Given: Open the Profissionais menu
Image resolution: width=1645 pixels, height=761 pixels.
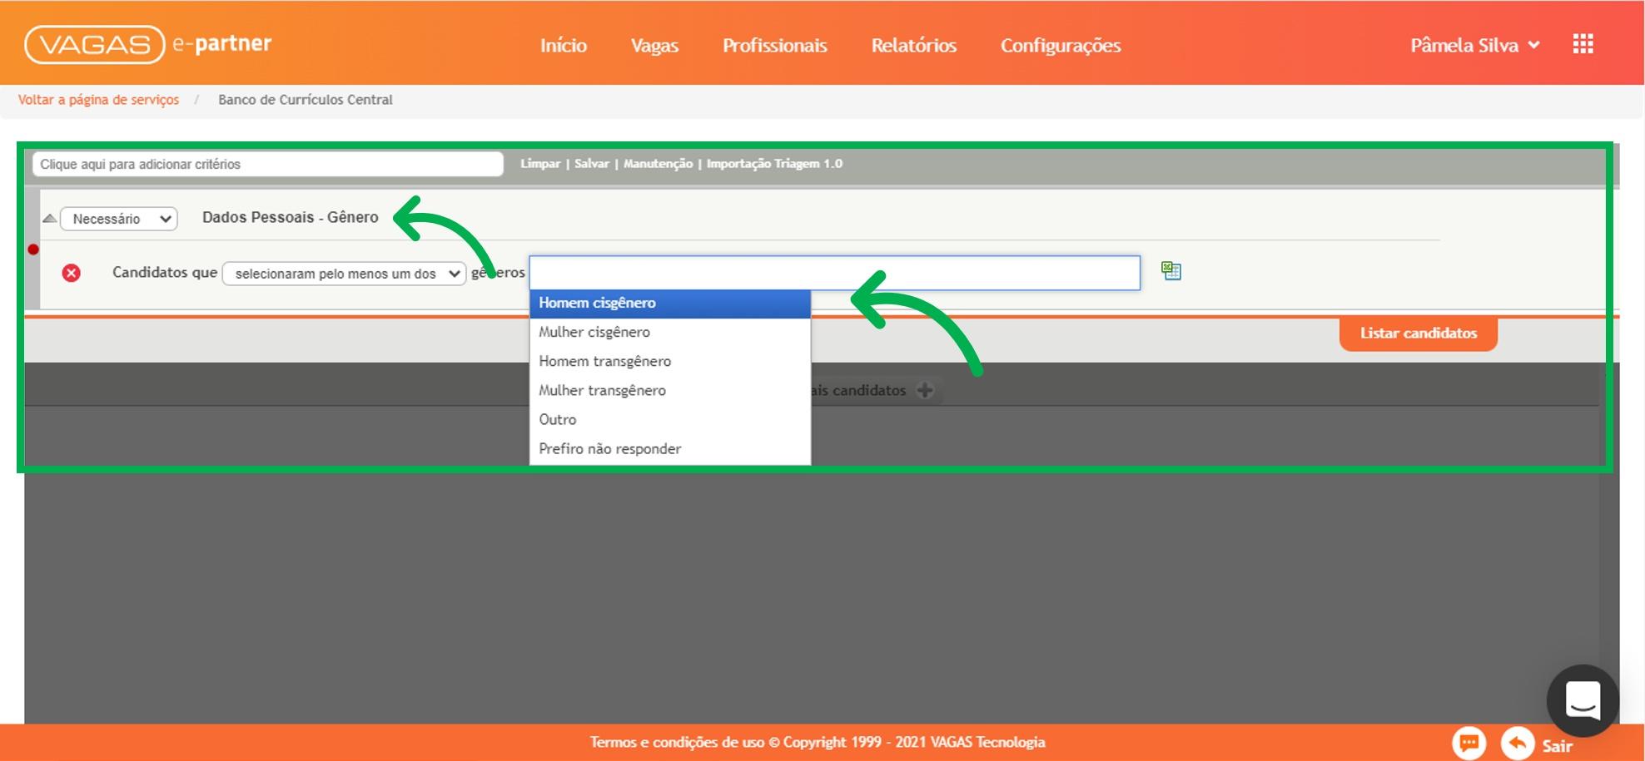Looking at the screenshot, I should click(775, 45).
